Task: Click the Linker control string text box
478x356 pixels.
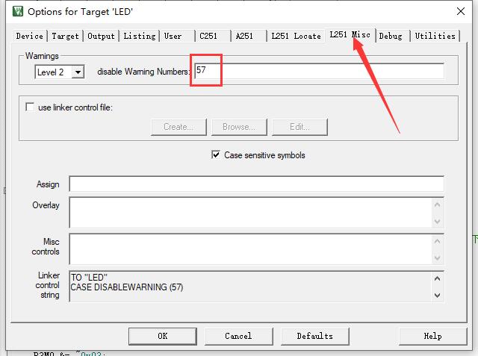Action: click(251, 287)
